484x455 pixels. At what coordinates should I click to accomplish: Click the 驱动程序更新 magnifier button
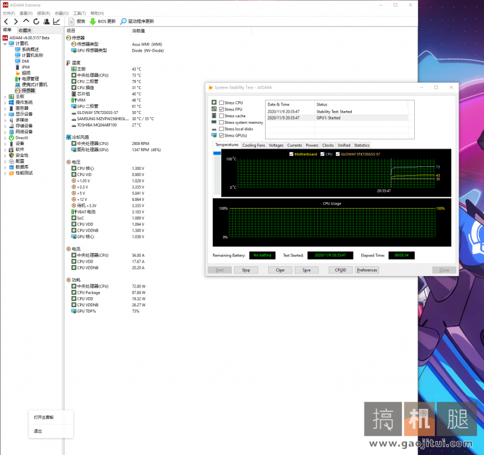137,21
